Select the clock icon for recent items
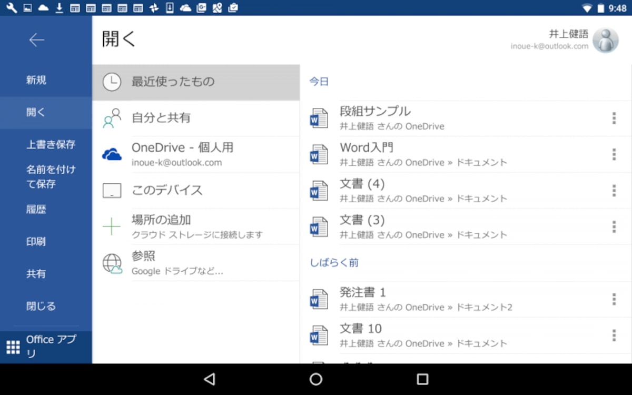The width and height of the screenshot is (632, 395). click(x=112, y=82)
